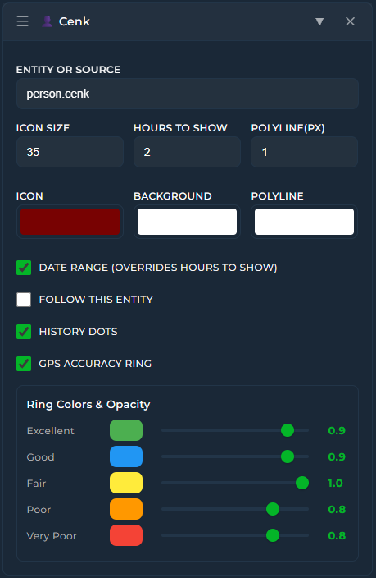Collapse the Cenk panel with the triangle arrow
Image resolution: width=376 pixels, height=578 pixels.
pos(319,21)
